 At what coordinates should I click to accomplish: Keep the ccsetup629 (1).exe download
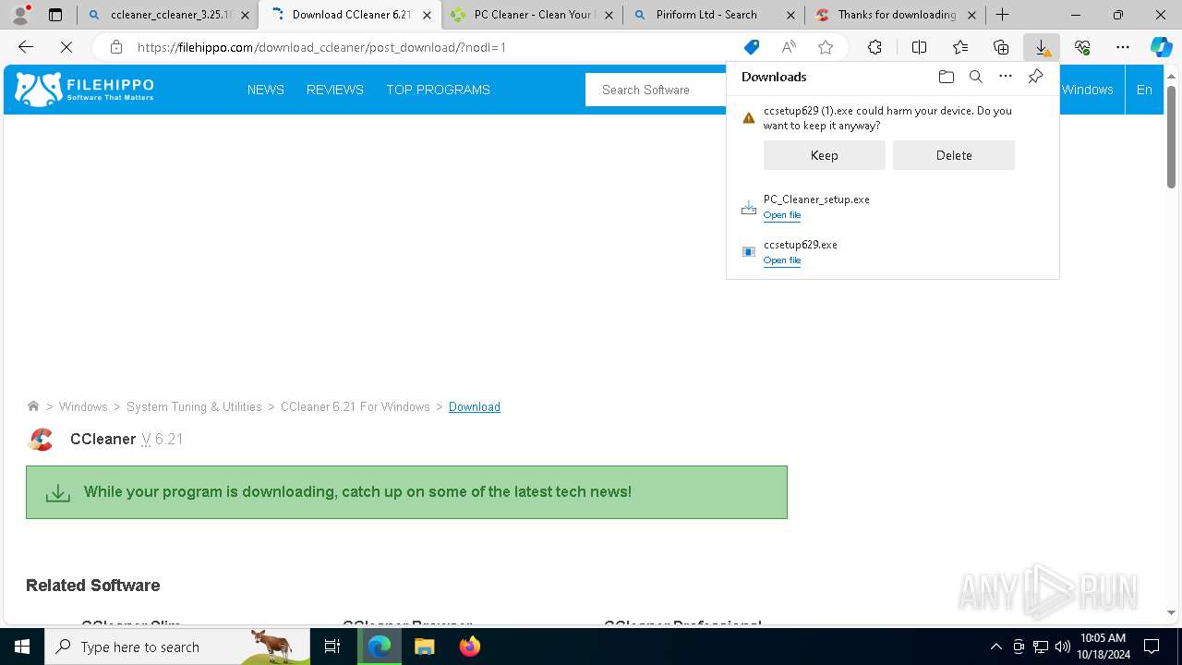(x=824, y=155)
